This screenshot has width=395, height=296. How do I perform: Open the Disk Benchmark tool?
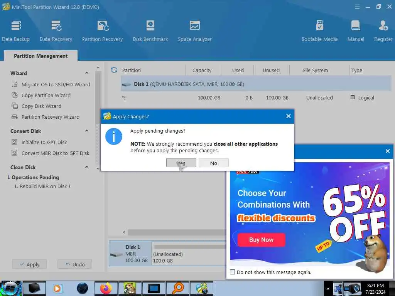tap(150, 31)
